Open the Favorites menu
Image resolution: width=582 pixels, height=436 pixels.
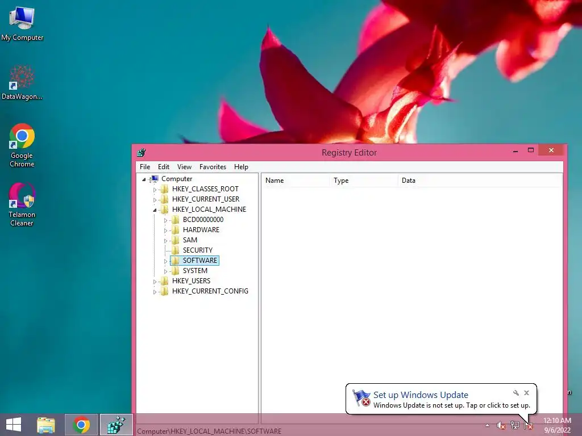click(213, 167)
